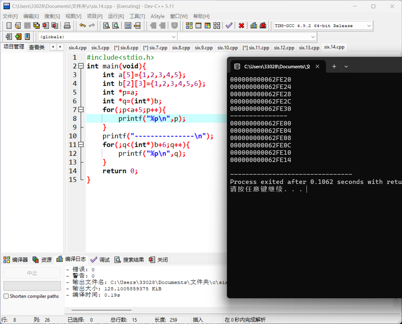This screenshot has height=324, width=402.
Task: Click the Close file toolbar icon
Action: (46, 26)
